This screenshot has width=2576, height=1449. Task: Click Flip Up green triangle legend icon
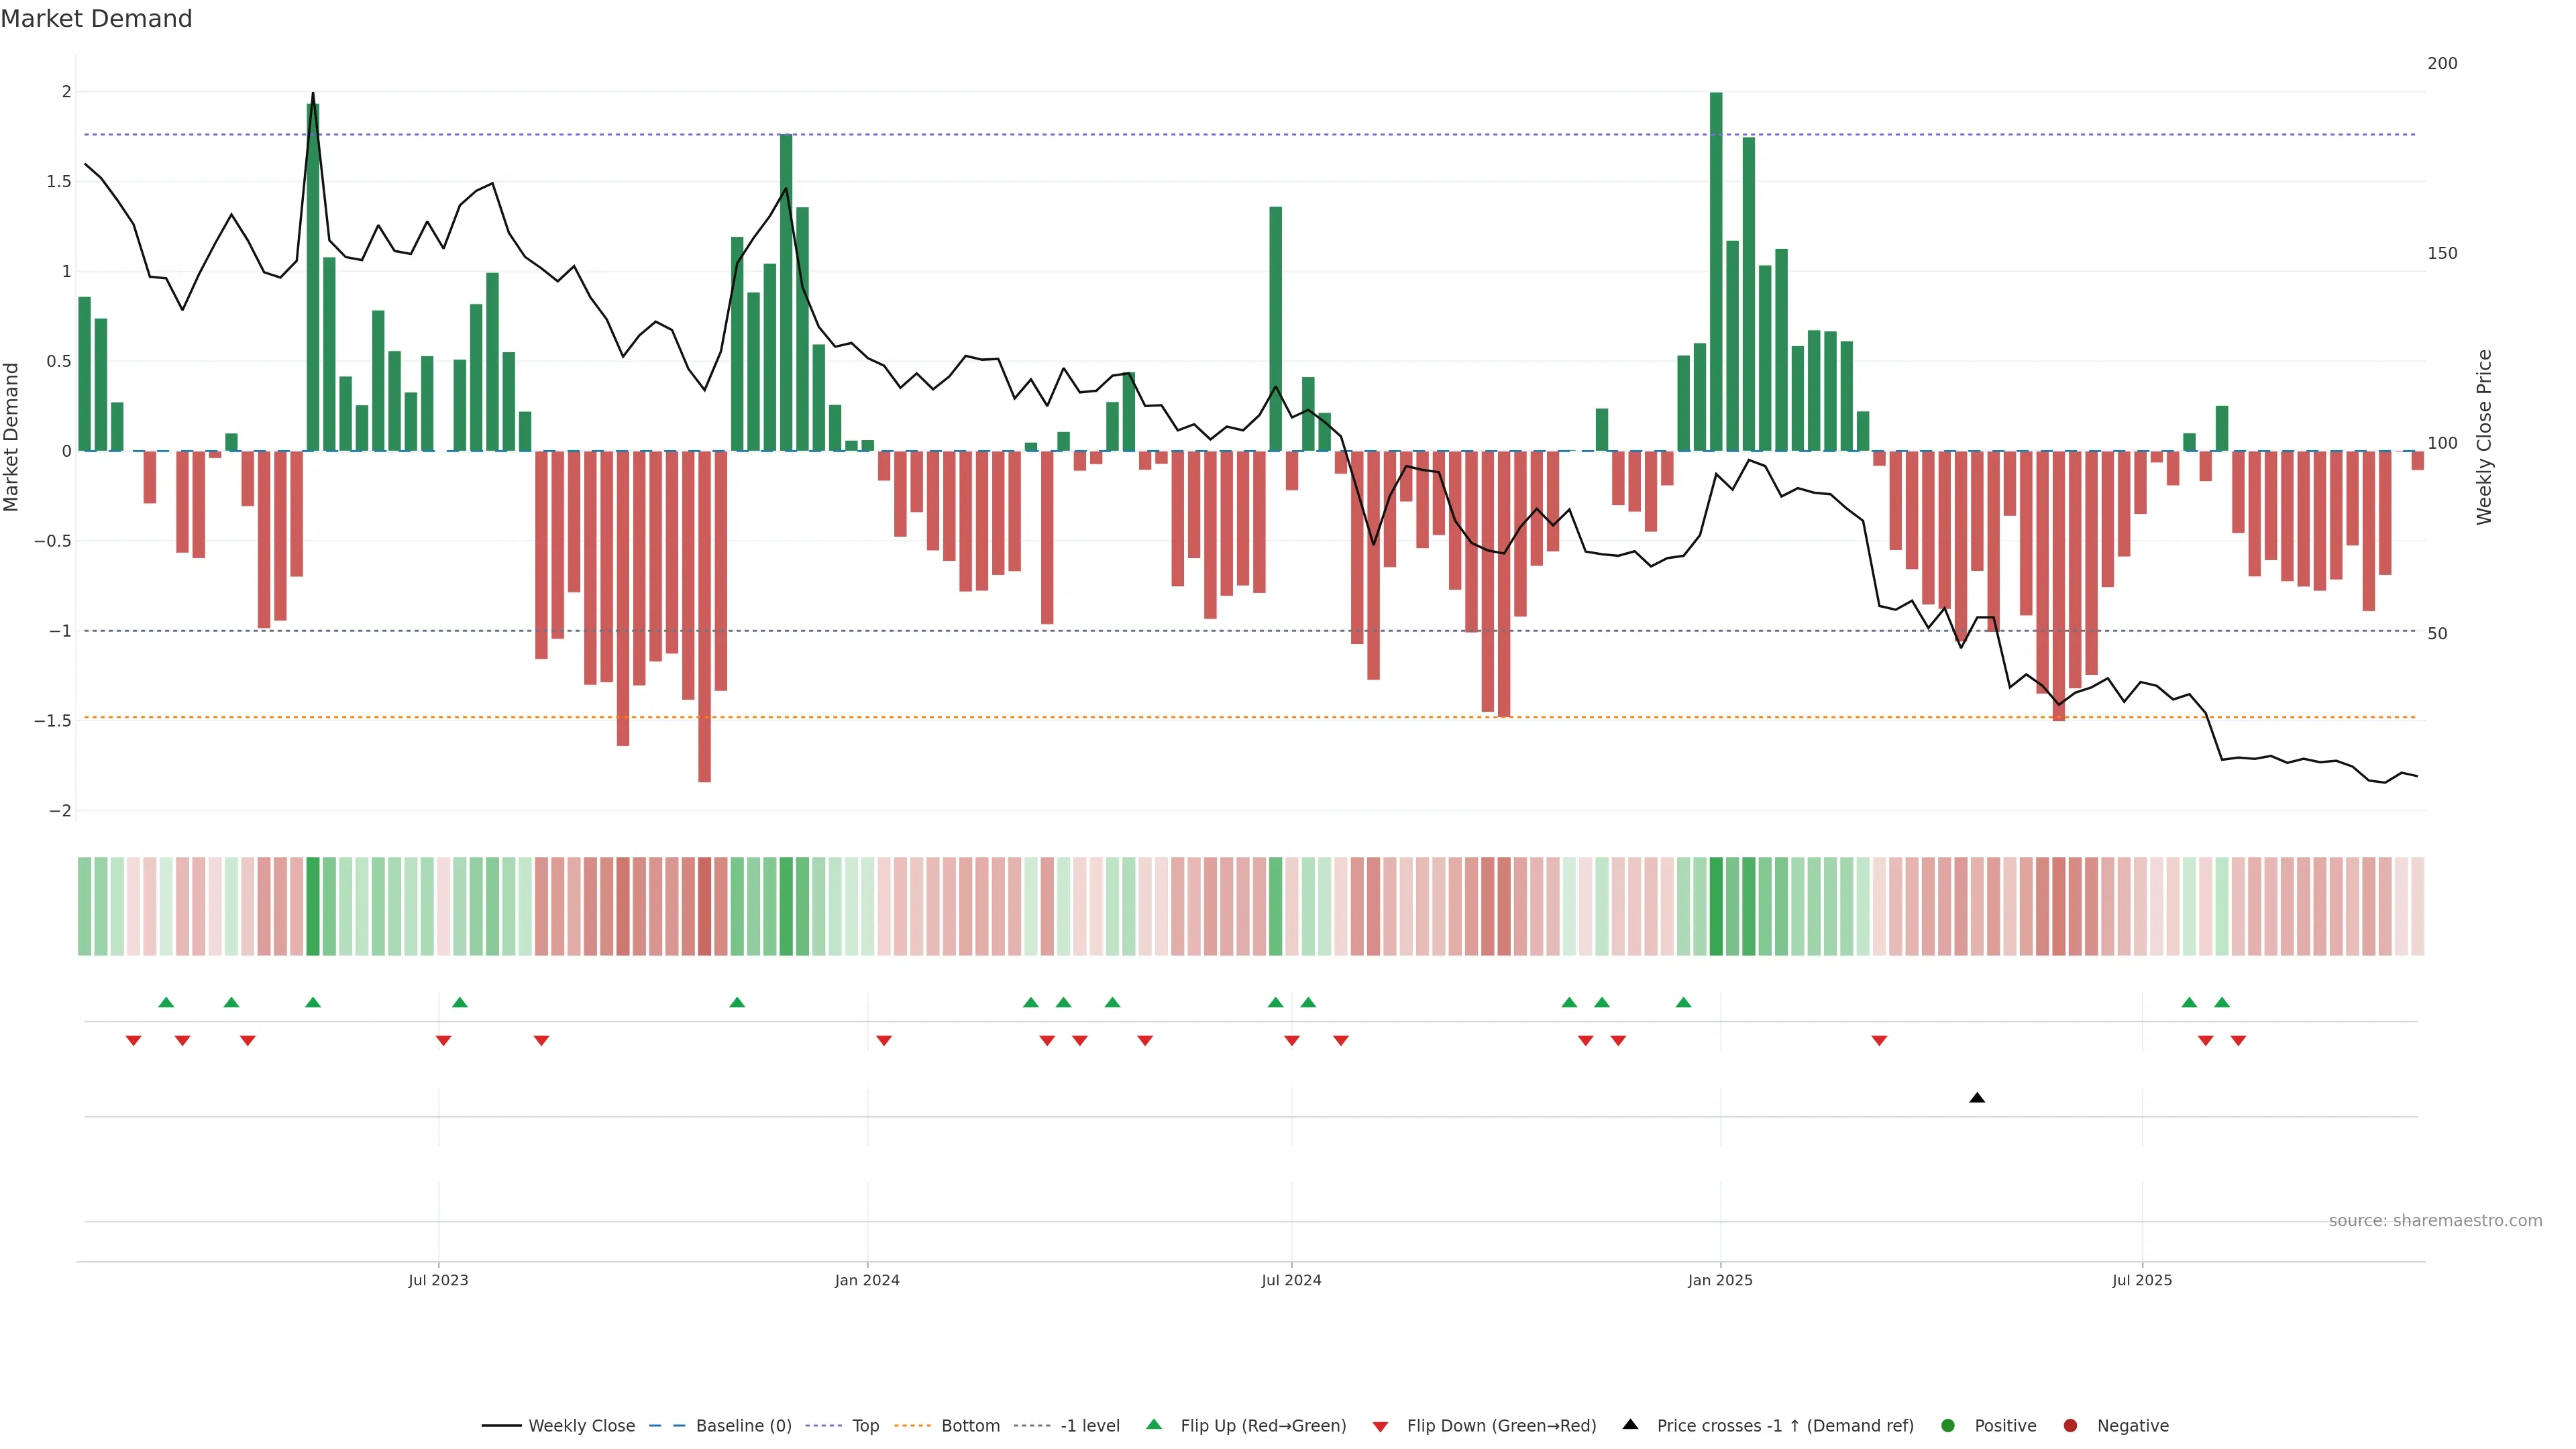(x=1154, y=1424)
